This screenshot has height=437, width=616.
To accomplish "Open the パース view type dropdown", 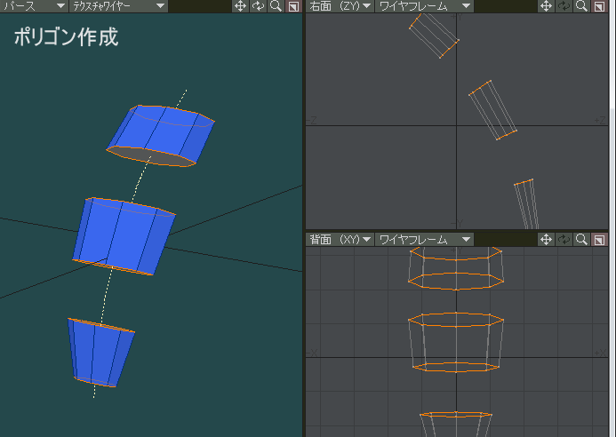I will 34,6.
